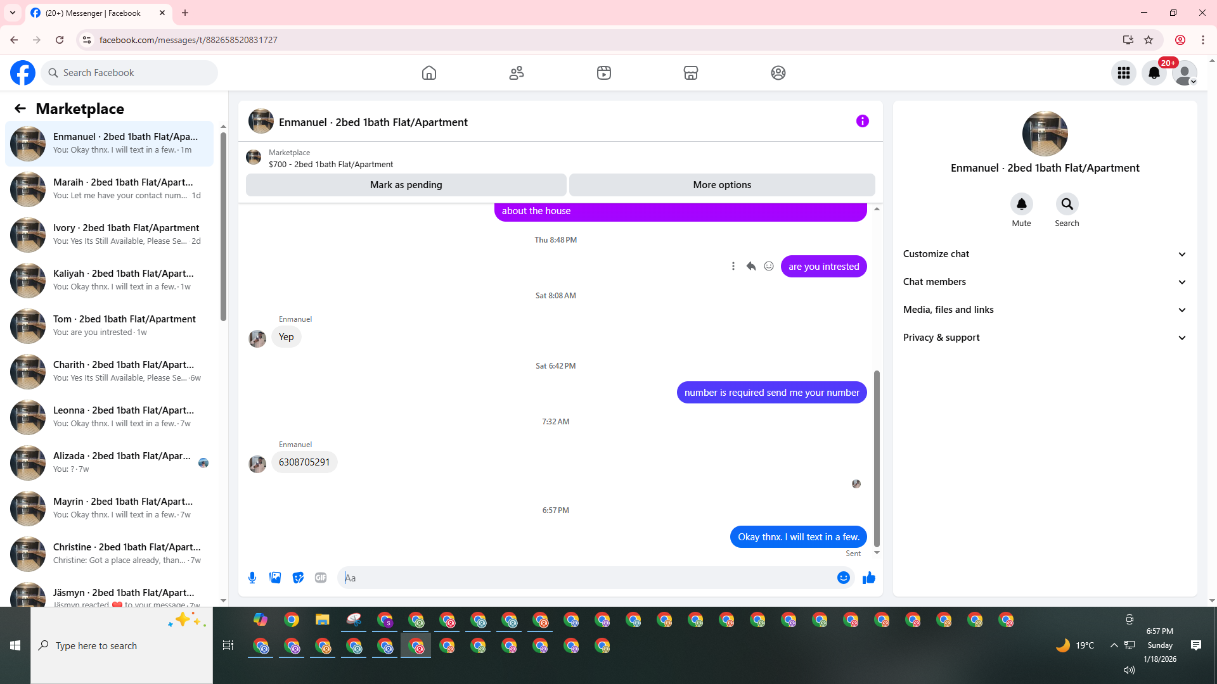Click the voice clip microphone icon
This screenshot has height=684, width=1217.
tap(252, 578)
